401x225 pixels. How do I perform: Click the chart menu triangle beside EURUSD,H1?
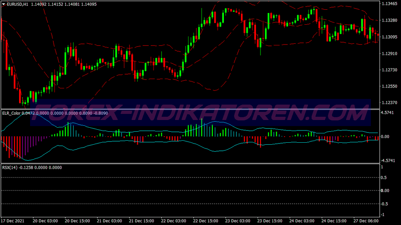[4, 4]
